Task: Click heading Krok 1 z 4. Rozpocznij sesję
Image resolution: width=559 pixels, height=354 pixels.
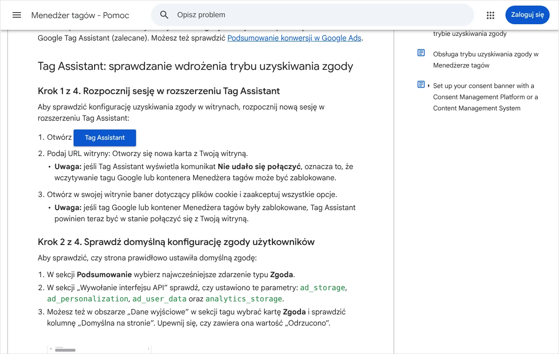Action: (x=159, y=91)
